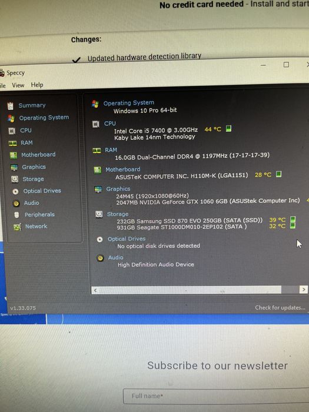
Task: Click the Optical Drives heading link in summary
Action: pyautogui.click(x=127, y=239)
